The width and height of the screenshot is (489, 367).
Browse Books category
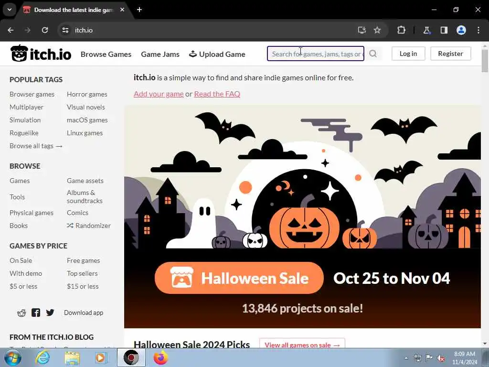point(19,226)
